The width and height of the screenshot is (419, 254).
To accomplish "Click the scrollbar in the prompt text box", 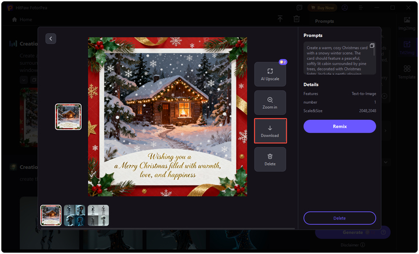I will pos(374,51).
